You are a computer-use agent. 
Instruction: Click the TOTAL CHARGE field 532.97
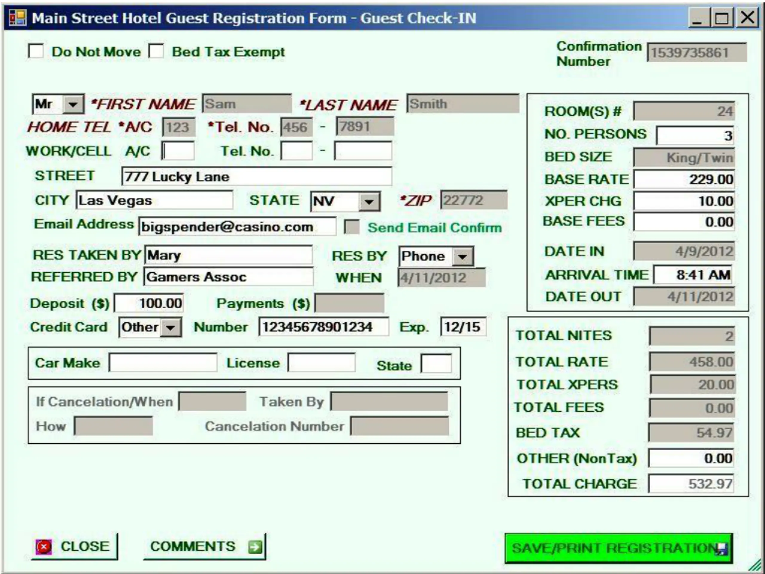(691, 484)
